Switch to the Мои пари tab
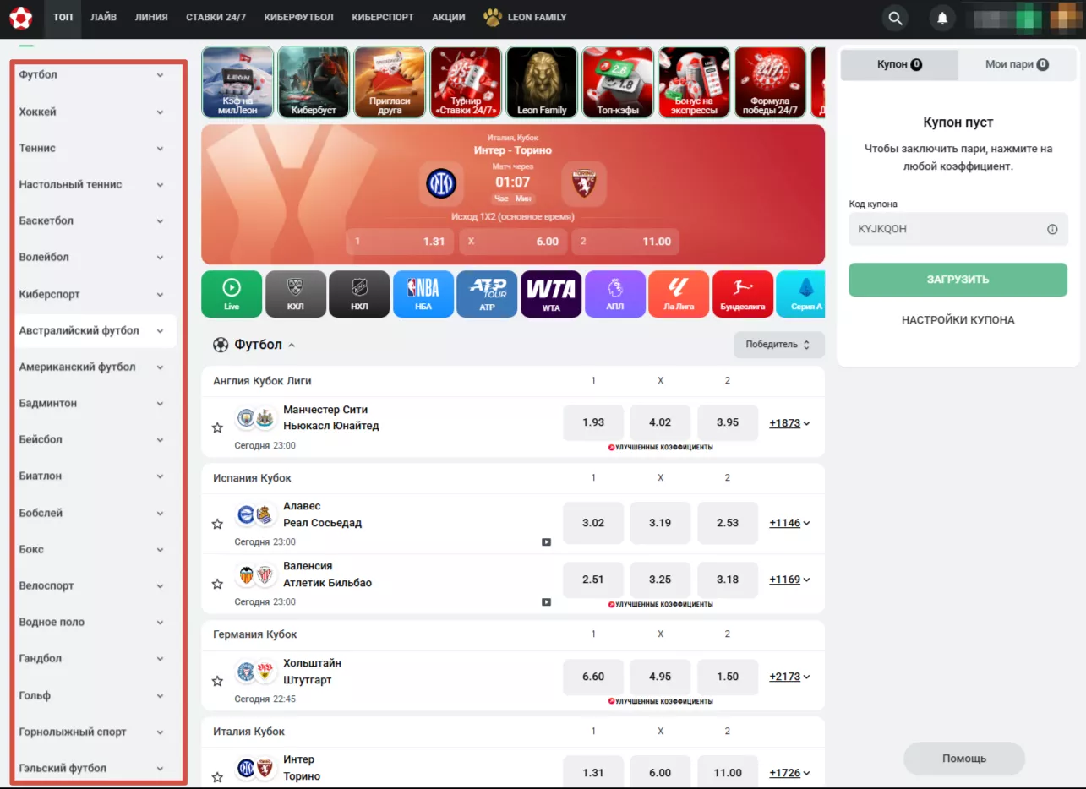This screenshot has width=1086, height=789. [x=1017, y=64]
